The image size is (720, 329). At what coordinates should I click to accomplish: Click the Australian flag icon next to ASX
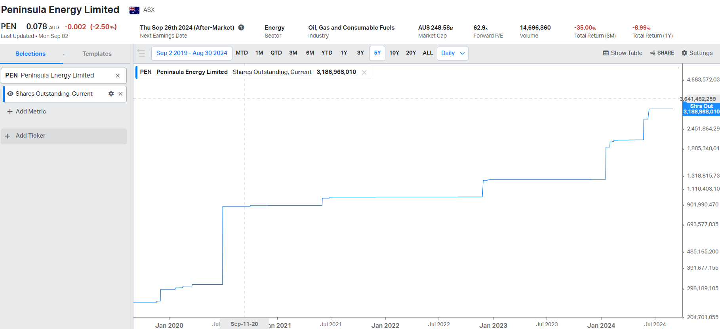pos(134,10)
